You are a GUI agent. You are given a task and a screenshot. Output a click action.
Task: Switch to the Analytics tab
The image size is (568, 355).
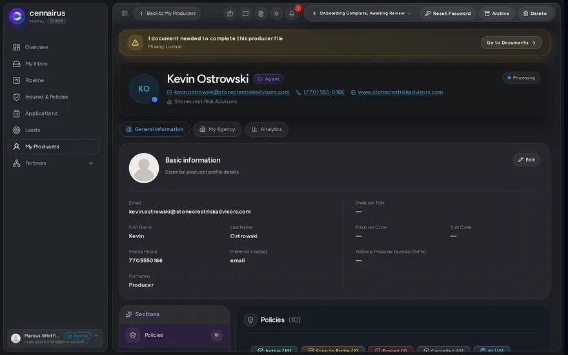[x=267, y=129]
